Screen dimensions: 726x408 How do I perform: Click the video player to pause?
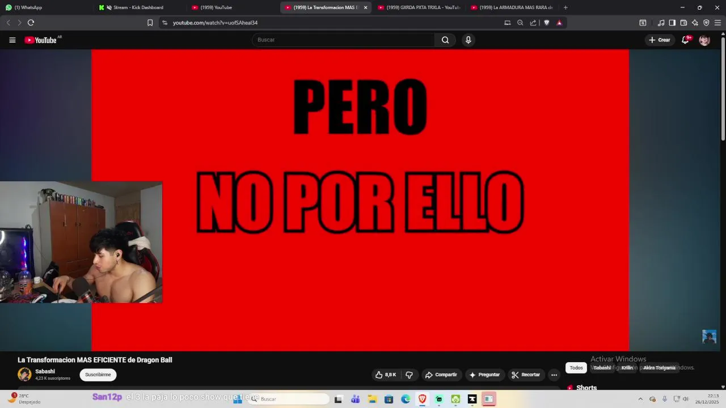click(360, 200)
